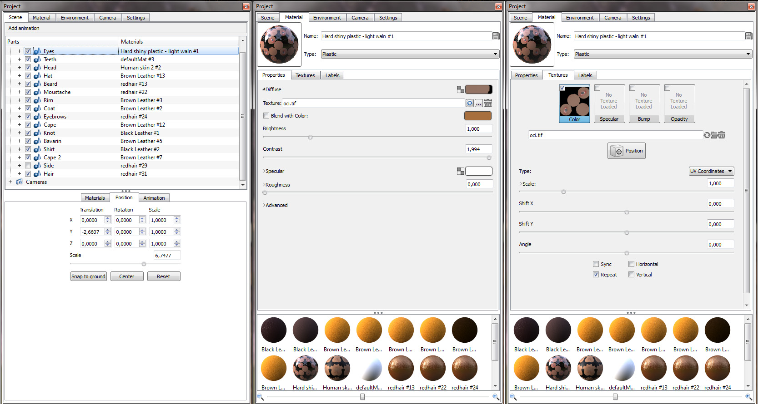Image resolution: width=758 pixels, height=404 pixels.
Task: Click the Translation Y field showing -2,6607
Action: [92, 232]
